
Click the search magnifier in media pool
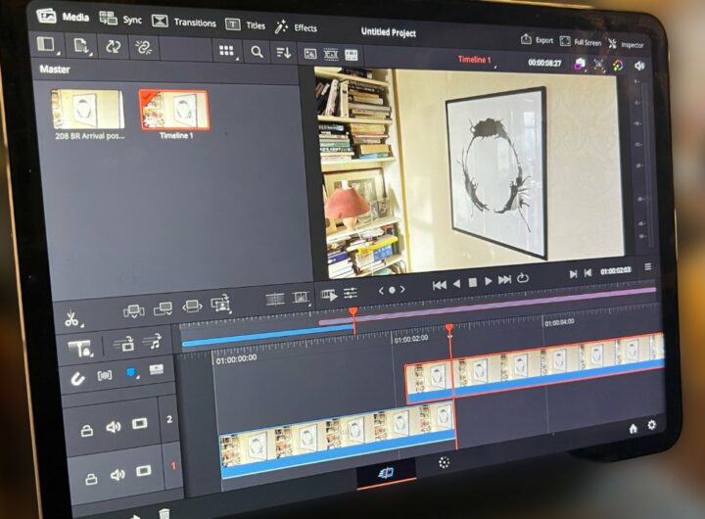(257, 51)
